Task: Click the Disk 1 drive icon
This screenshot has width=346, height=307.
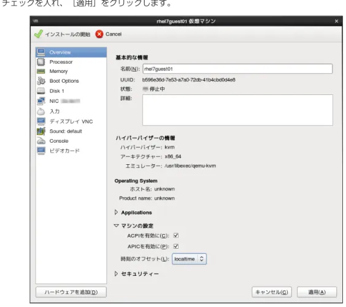Action: pos(41,91)
